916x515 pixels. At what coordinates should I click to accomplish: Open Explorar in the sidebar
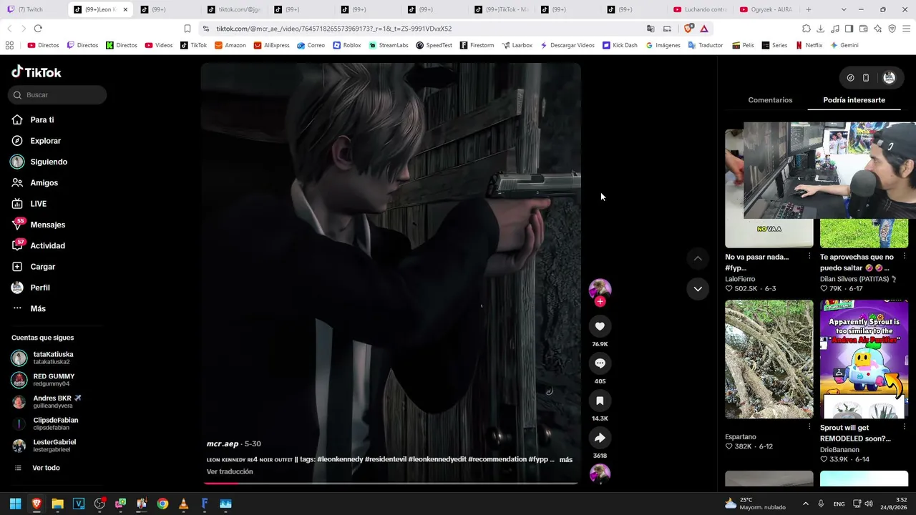pyautogui.click(x=45, y=141)
